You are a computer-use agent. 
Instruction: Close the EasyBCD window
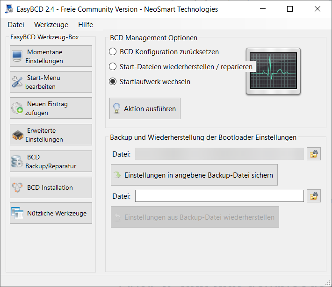(x=318, y=9)
